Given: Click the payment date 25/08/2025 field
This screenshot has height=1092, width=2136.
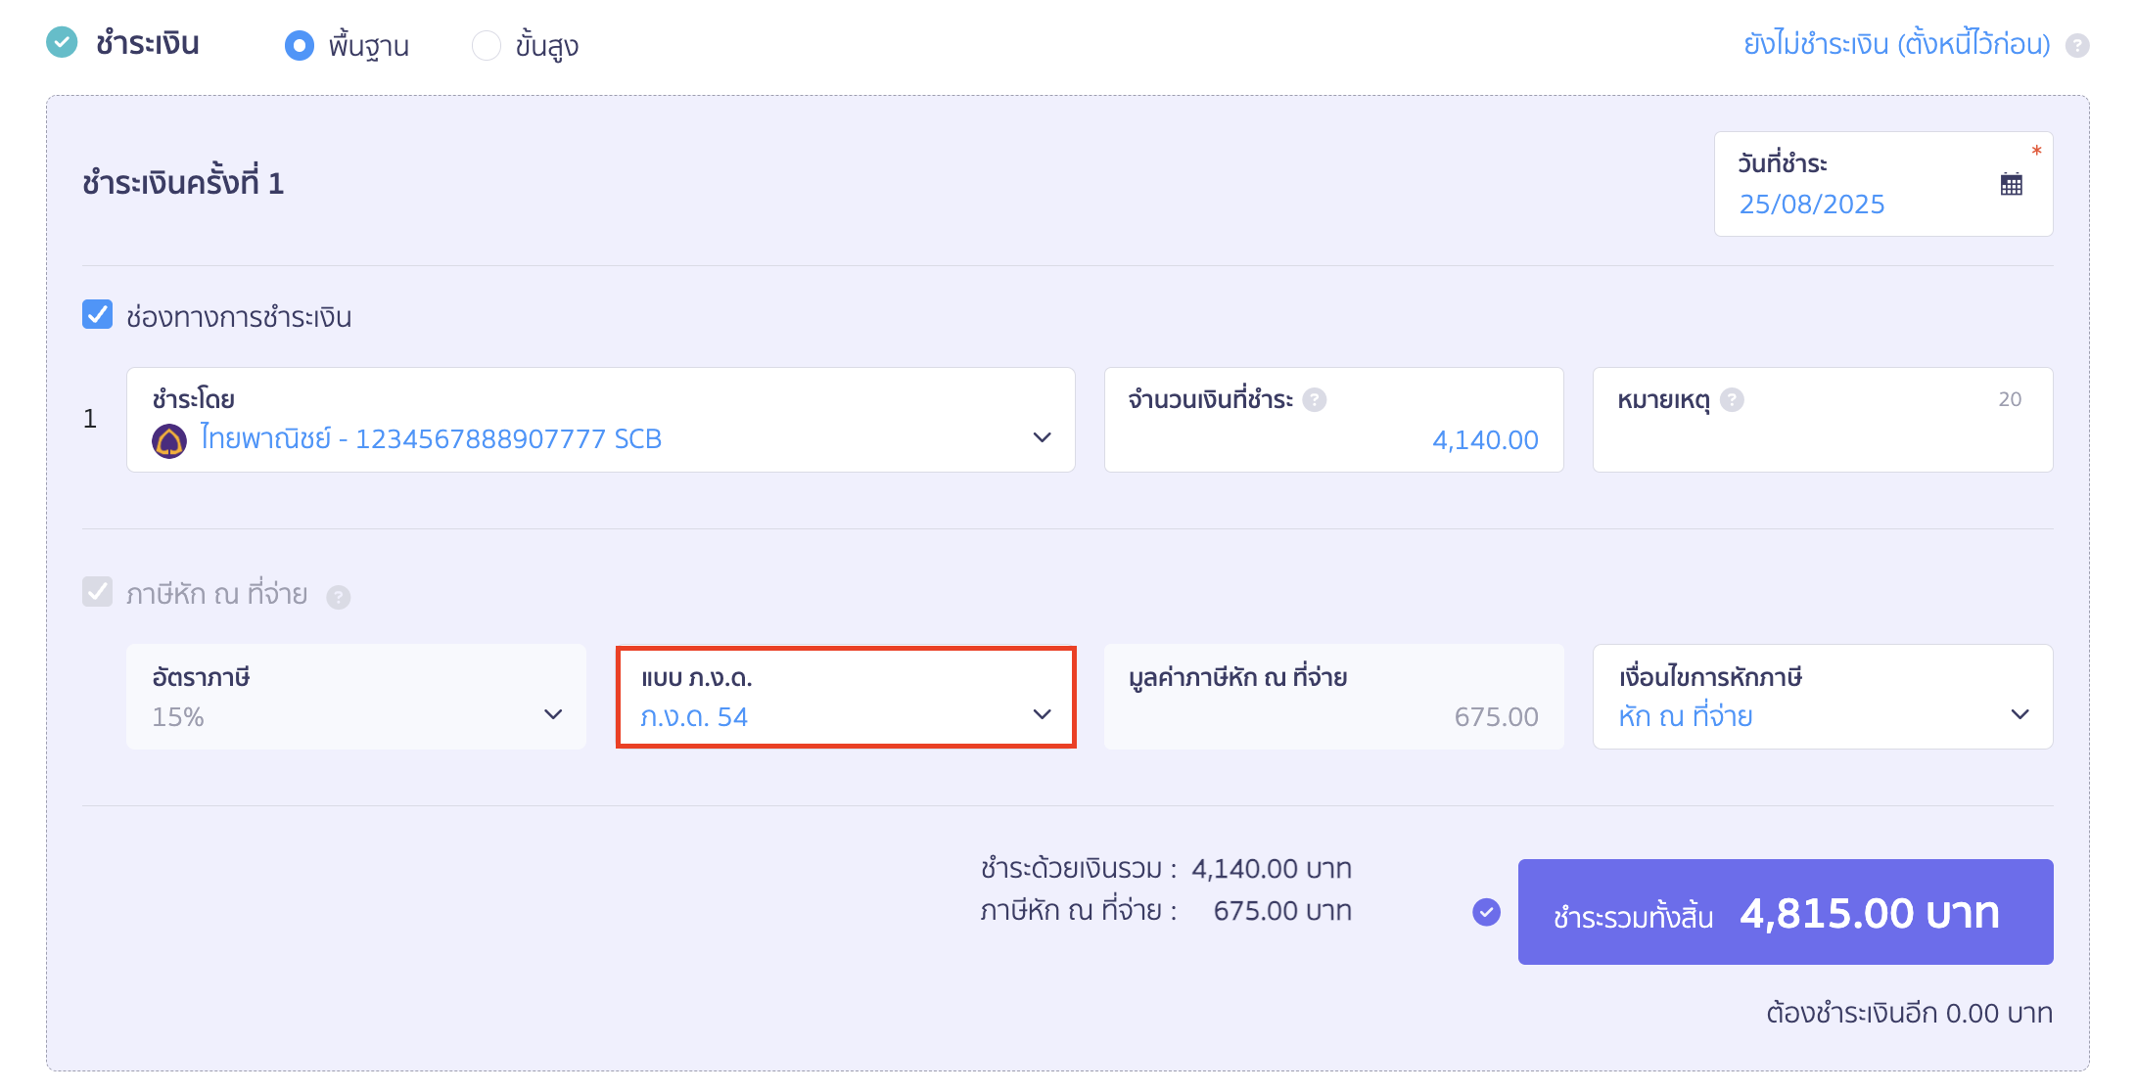Looking at the screenshot, I should 1883,184.
